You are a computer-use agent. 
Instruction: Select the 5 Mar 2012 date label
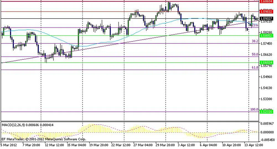[x=9, y=145]
